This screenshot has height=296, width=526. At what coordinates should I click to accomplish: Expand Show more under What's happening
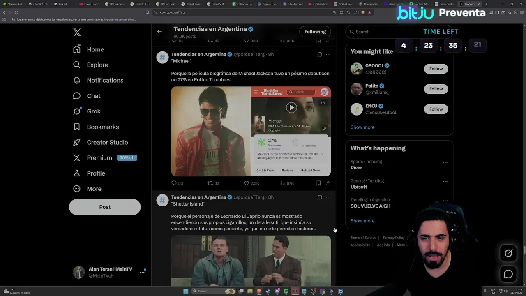tap(362, 221)
